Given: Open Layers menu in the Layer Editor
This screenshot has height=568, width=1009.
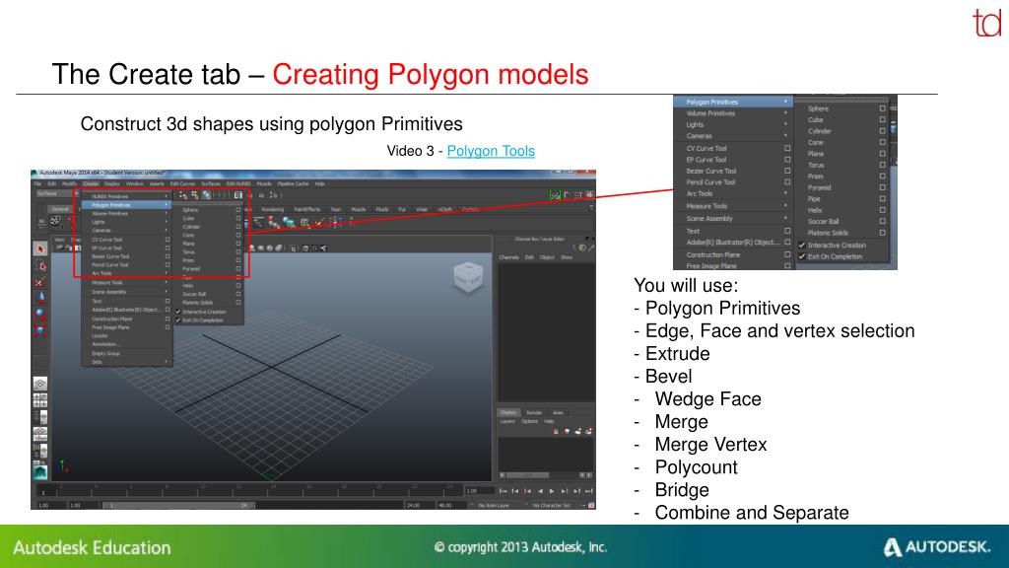Looking at the screenshot, I should [507, 422].
